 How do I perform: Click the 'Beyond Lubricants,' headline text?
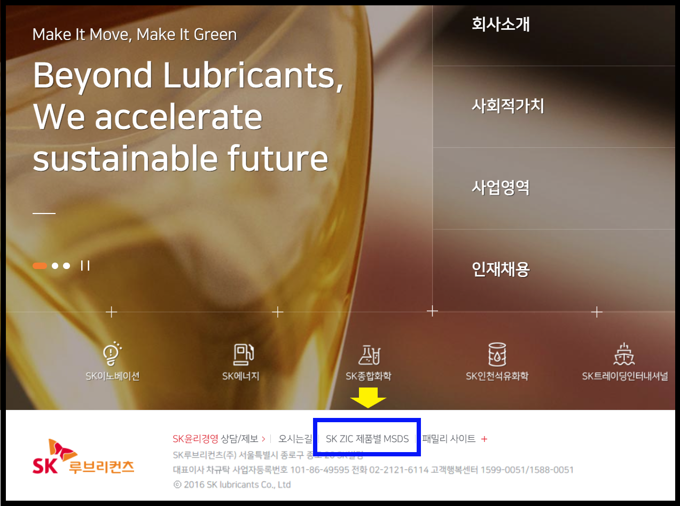188,75
